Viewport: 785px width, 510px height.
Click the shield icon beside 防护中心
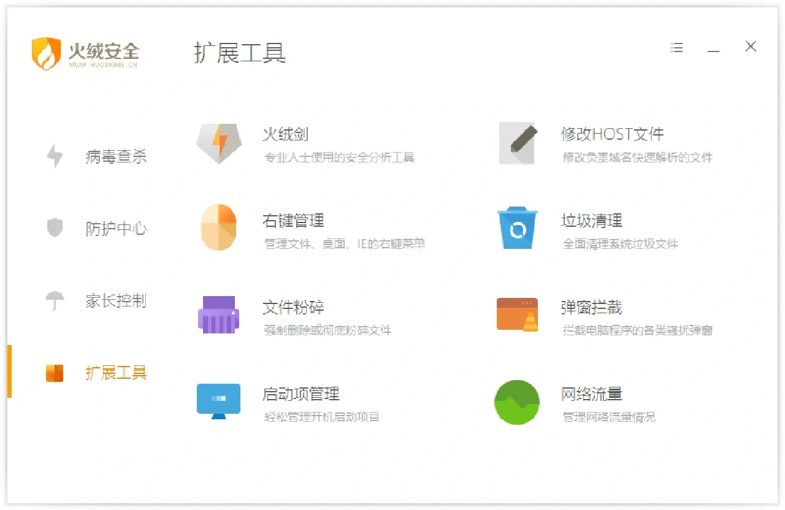(x=55, y=228)
